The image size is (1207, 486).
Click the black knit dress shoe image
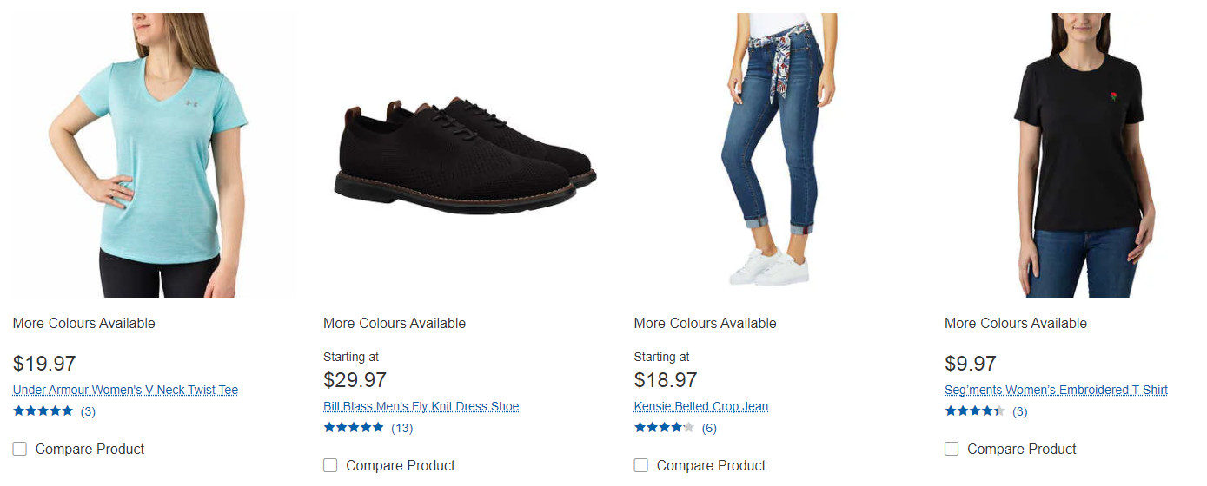click(465, 156)
